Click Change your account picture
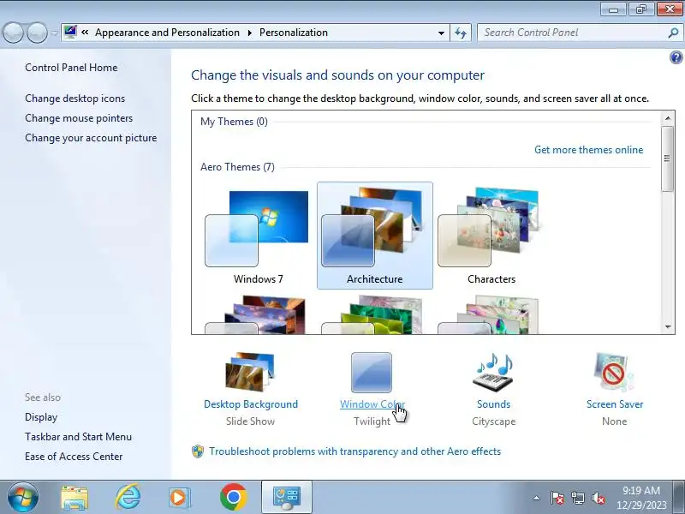 click(91, 138)
